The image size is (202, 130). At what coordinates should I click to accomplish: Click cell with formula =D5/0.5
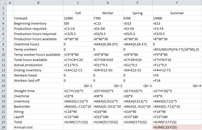pyautogui.click(x=108, y=34)
